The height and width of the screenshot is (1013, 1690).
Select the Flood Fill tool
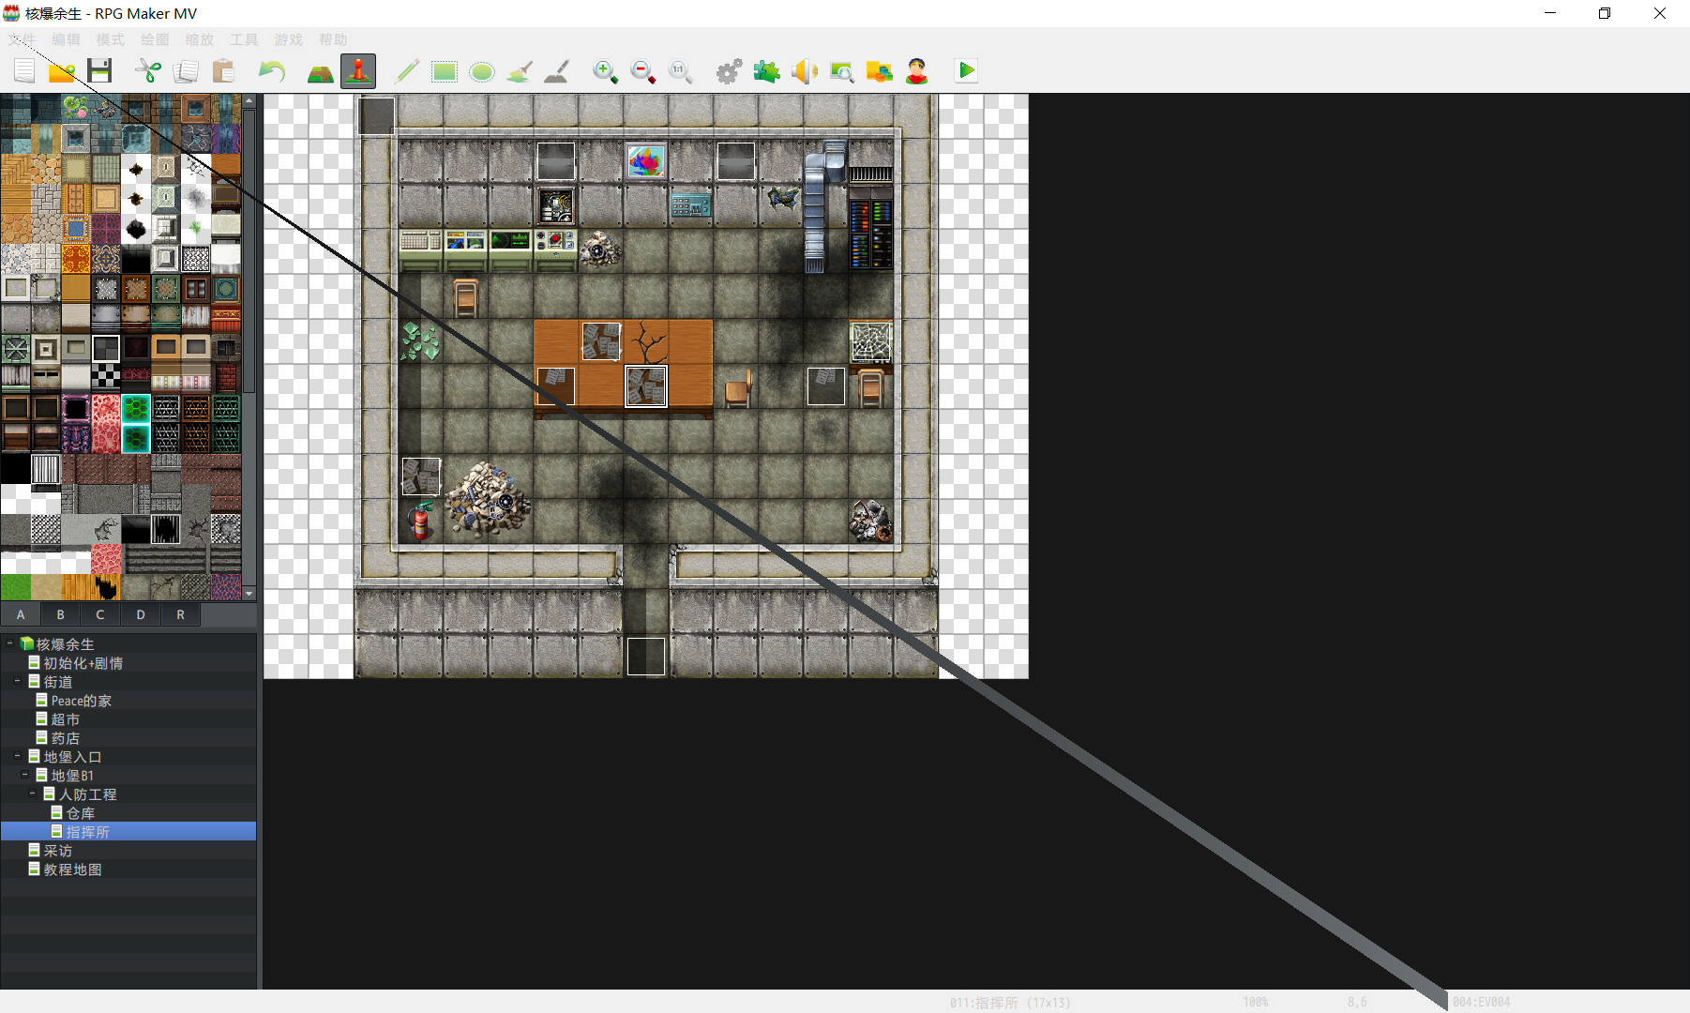(x=520, y=71)
